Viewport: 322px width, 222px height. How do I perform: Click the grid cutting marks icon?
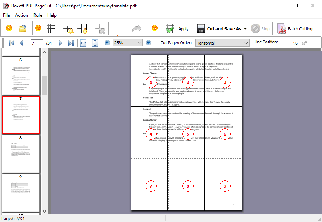point(51,28)
